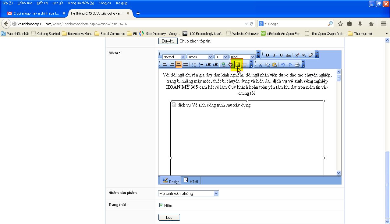Open the Công cụ menu

click(x=105, y=3)
